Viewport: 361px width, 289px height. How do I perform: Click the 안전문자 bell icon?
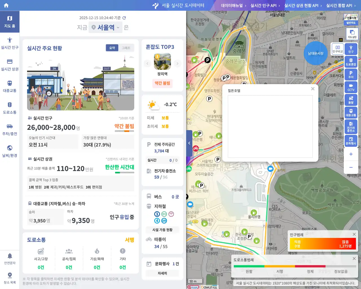coord(10,257)
